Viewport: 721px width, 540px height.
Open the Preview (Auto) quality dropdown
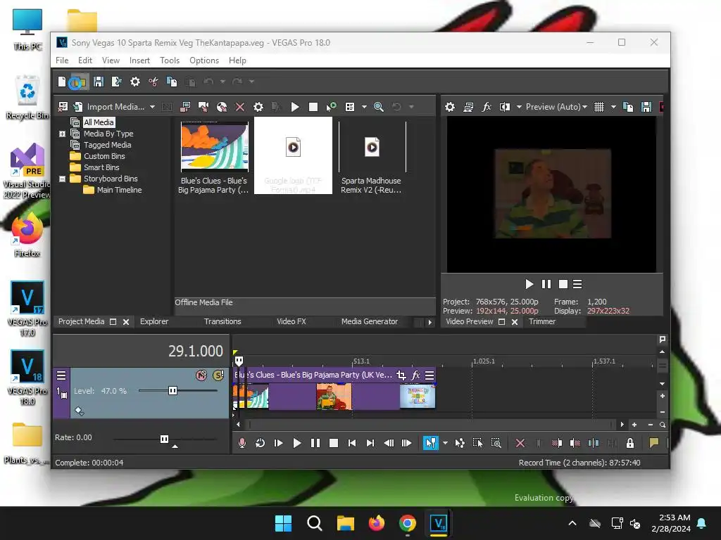pyautogui.click(x=556, y=107)
